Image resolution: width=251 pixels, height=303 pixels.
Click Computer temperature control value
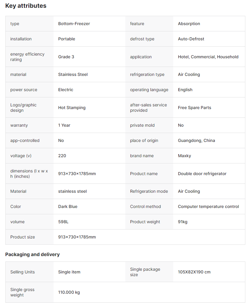208,206
